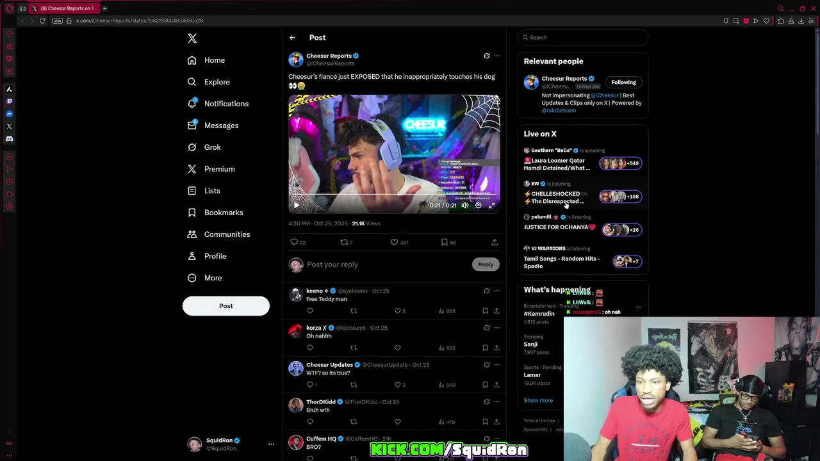Reply to ThorDKidd's "Bruh wth" comment
820x461 pixels.
point(309,422)
